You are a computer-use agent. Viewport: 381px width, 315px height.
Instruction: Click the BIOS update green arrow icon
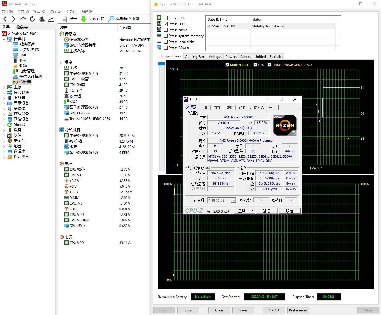click(84, 19)
